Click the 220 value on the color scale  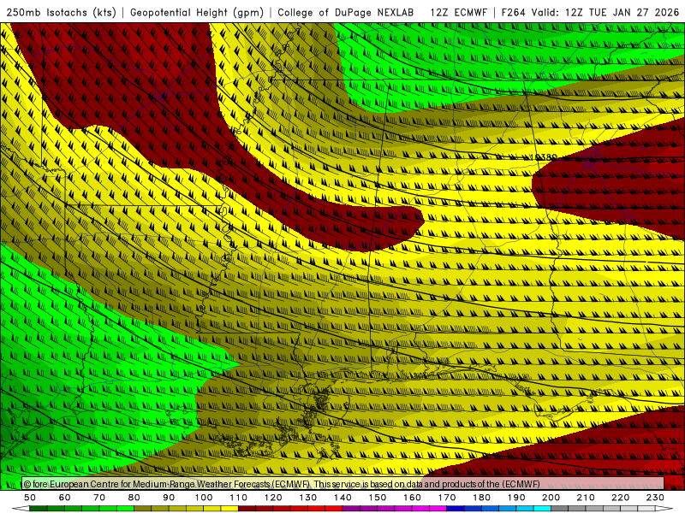pos(620,498)
